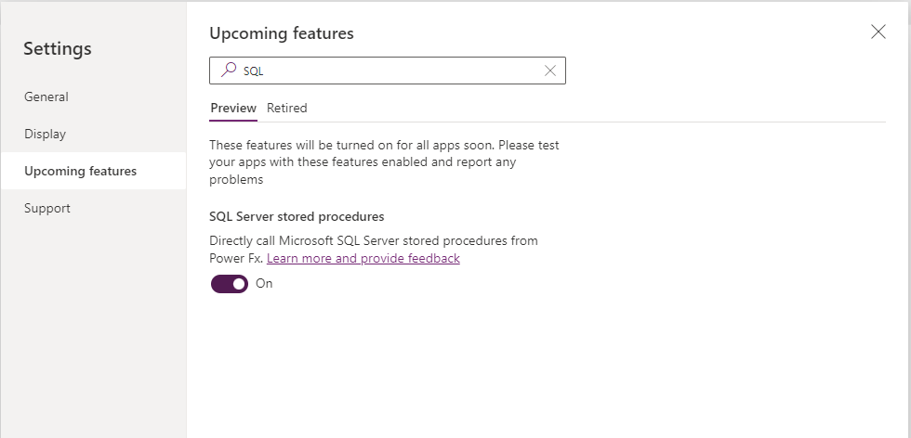Open the Retired tab
The height and width of the screenshot is (438, 911).
click(286, 108)
